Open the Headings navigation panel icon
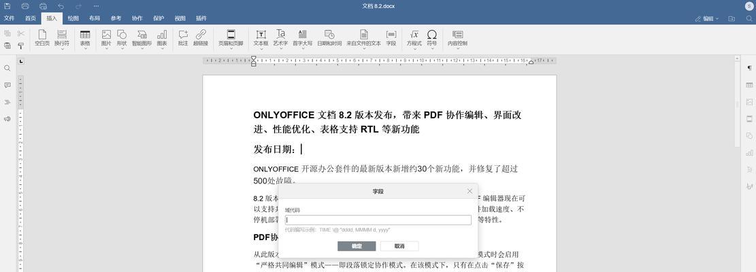756x272 pixels. tap(7, 102)
